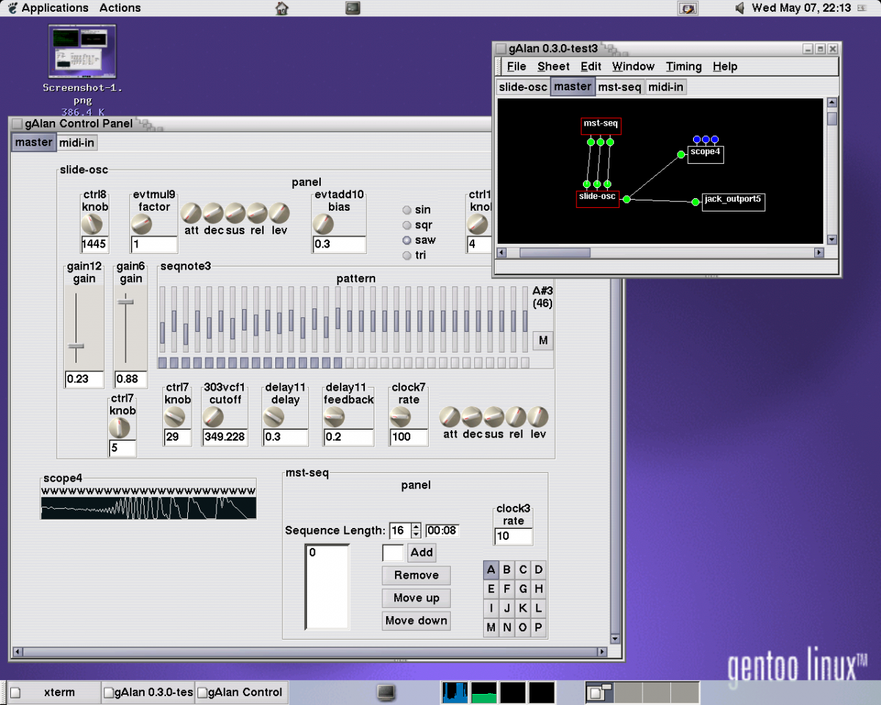
Task: Open the terminal launcher in top panel
Action: coord(353,8)
